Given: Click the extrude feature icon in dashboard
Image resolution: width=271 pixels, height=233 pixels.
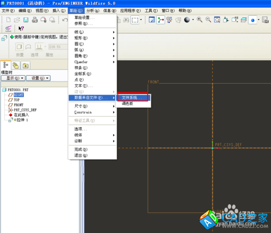Looking at the screenshot, I should point(4,39).
